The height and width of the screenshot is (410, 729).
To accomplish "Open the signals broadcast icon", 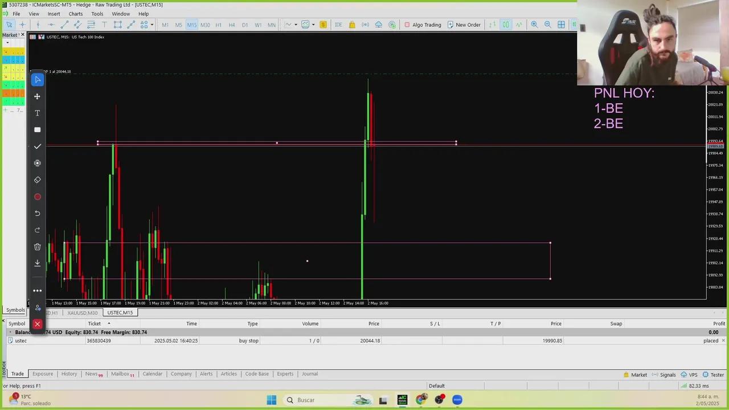I will [365, 24].
